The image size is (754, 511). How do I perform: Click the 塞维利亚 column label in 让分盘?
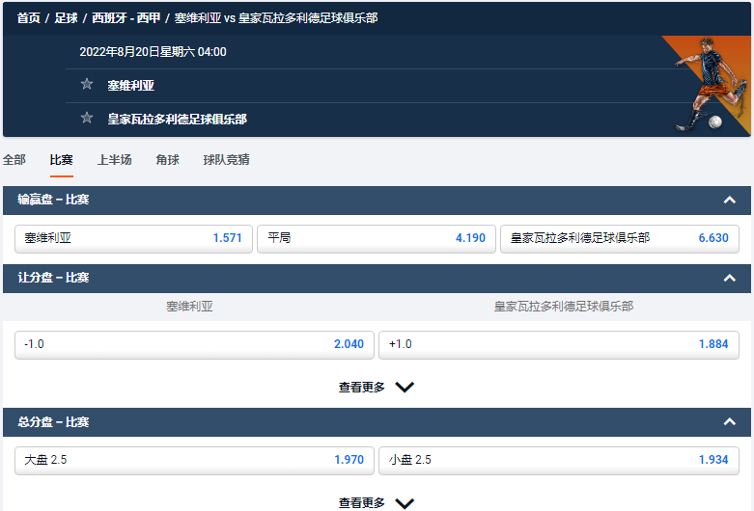[x=189, y=307]
